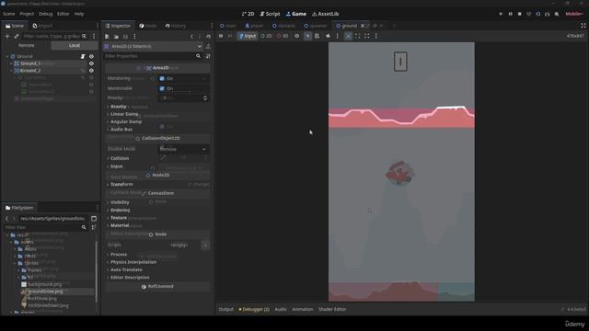Adjust the Priority value stepper
Screen dimensions: 589x331
click(x=205, y=98)
